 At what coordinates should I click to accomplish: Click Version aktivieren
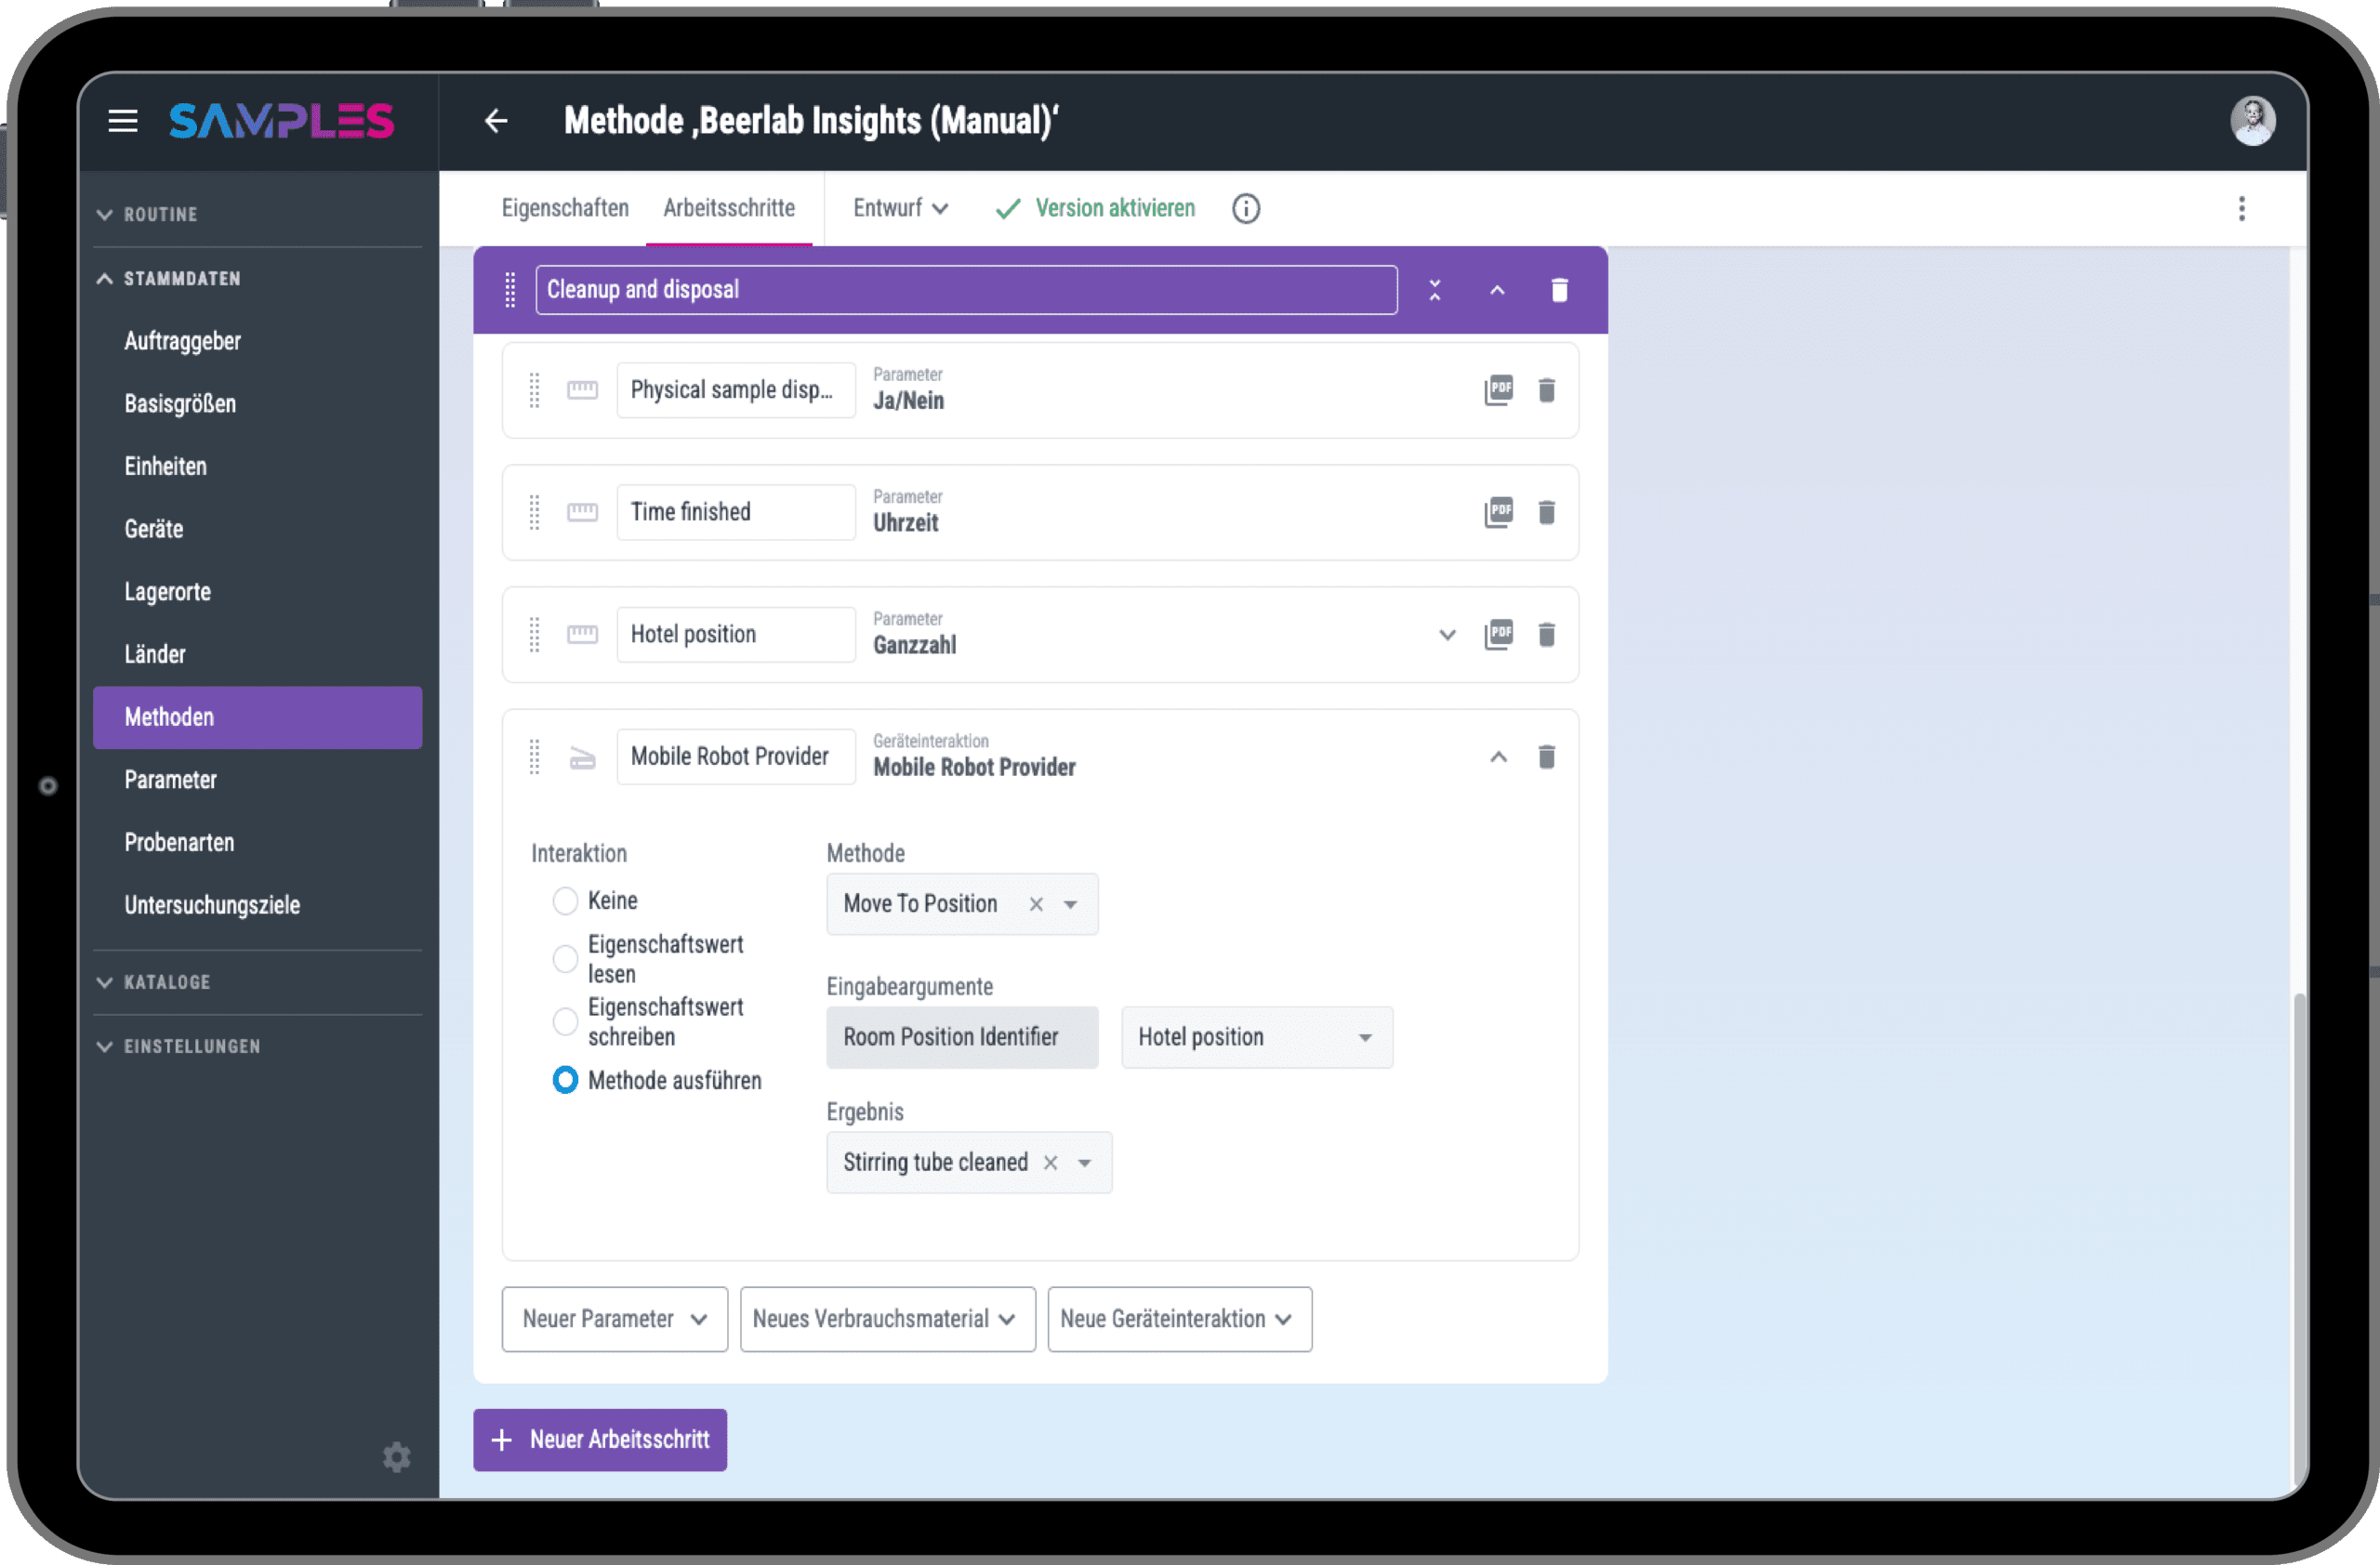click(1096, 208)
